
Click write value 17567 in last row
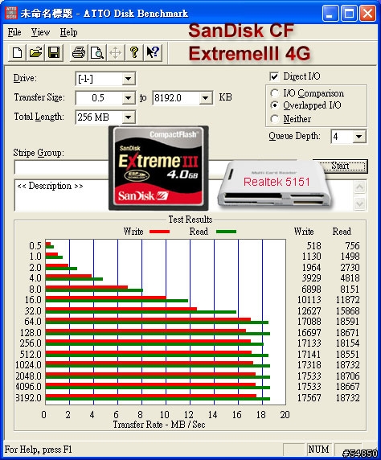click(309, 398)
